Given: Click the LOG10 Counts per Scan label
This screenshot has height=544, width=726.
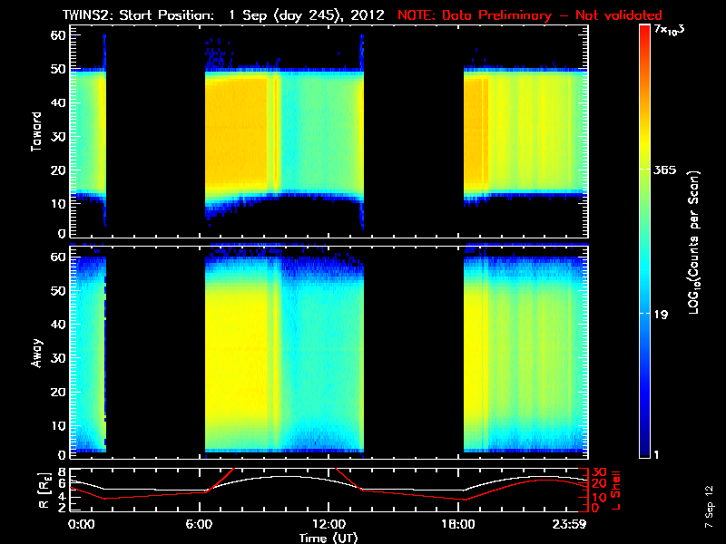Looking at the screenshot, I should coord(694,243).
